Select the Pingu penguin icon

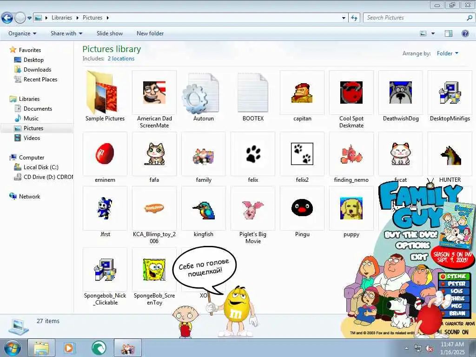(x=302, y=208)
